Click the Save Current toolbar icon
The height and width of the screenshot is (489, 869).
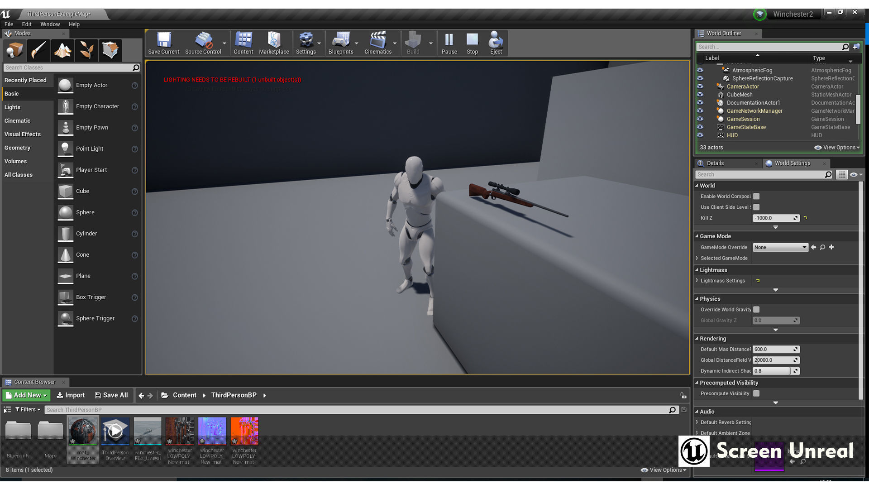point(164,43)
